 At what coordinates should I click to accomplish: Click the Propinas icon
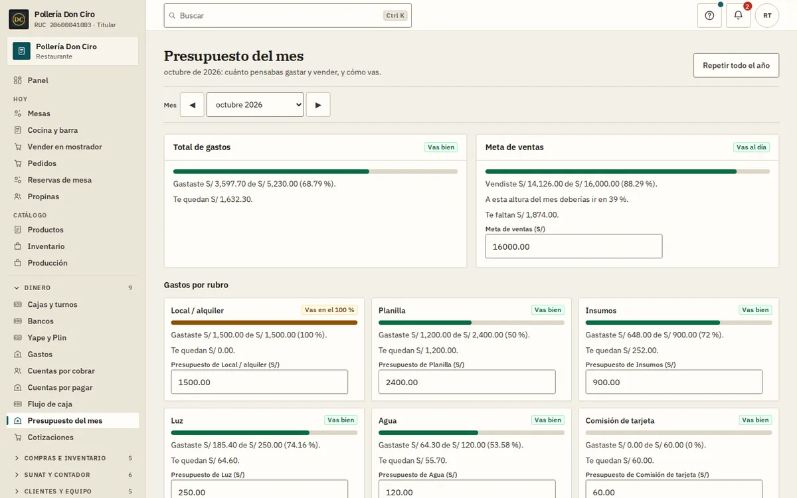(x=18, y=197)
